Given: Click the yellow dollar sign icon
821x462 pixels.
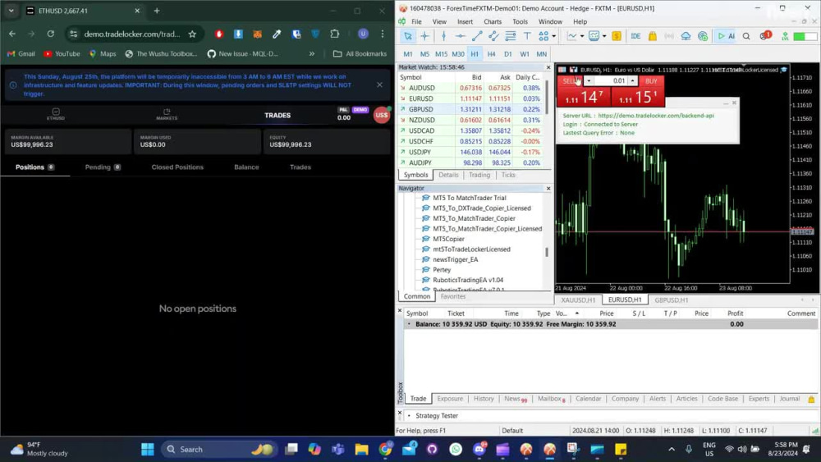Looking at the screenshot, I should coord(617,36).
